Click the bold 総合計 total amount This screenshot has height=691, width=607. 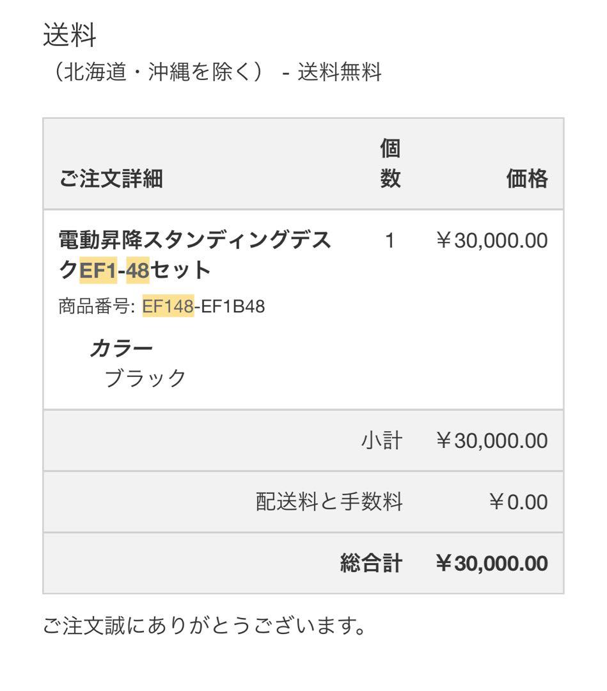(491, 564)
